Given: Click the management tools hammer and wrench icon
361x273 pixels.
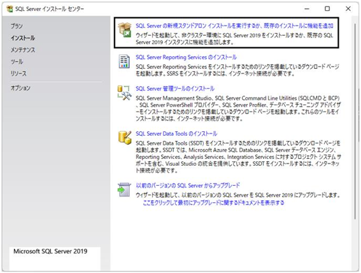Looking at the screenshot, I should (124, 93).
